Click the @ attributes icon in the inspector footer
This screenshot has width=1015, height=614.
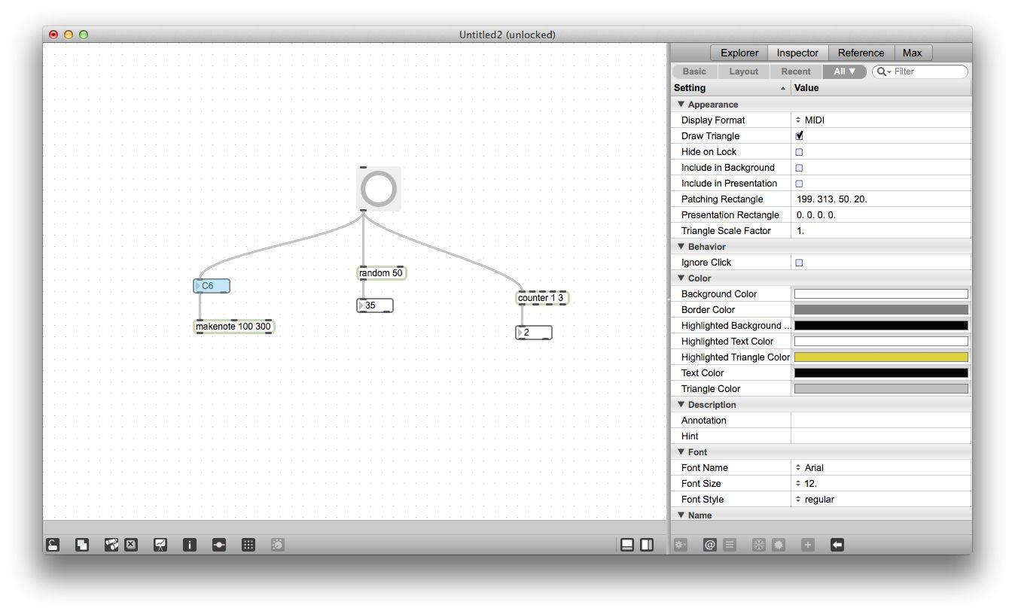[x=709, y=544]
